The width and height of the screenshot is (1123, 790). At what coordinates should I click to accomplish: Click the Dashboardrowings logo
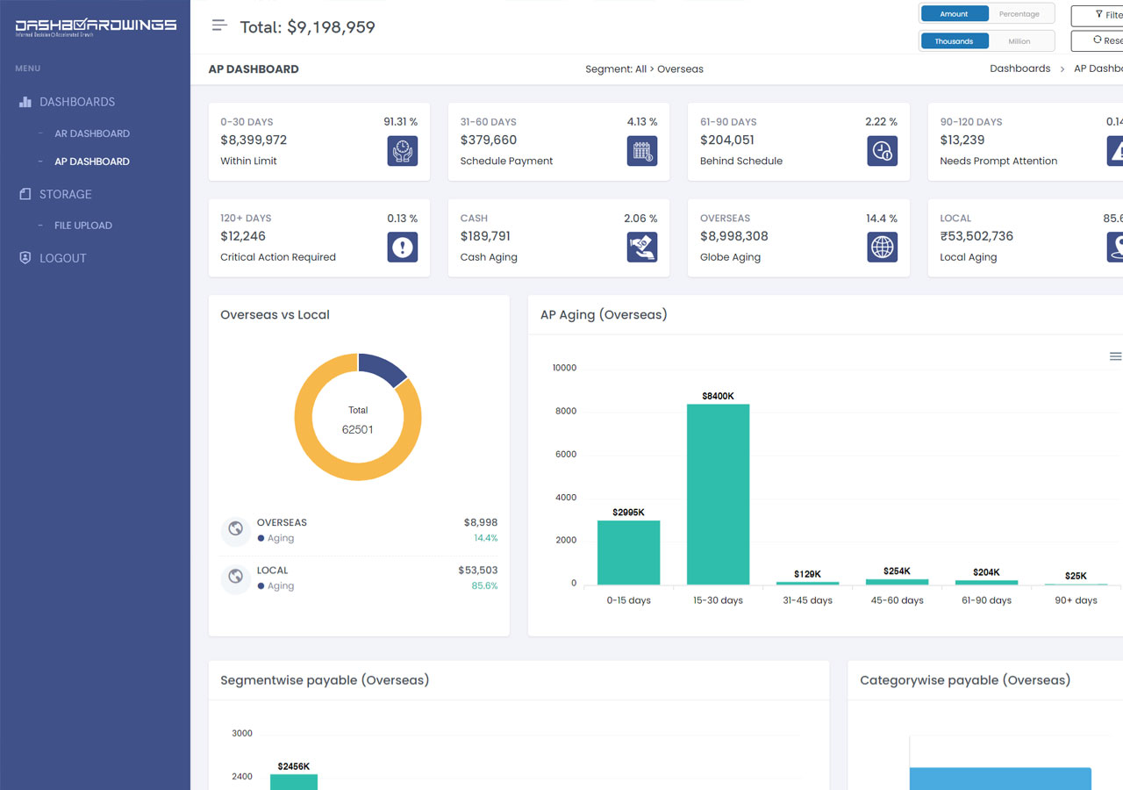(x=95, y=27)
